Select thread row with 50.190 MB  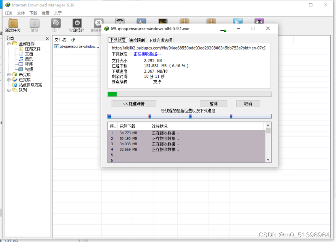click(x=187, y=138)
